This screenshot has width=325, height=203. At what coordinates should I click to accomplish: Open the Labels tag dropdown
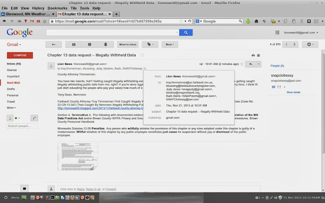coord(150,44)
